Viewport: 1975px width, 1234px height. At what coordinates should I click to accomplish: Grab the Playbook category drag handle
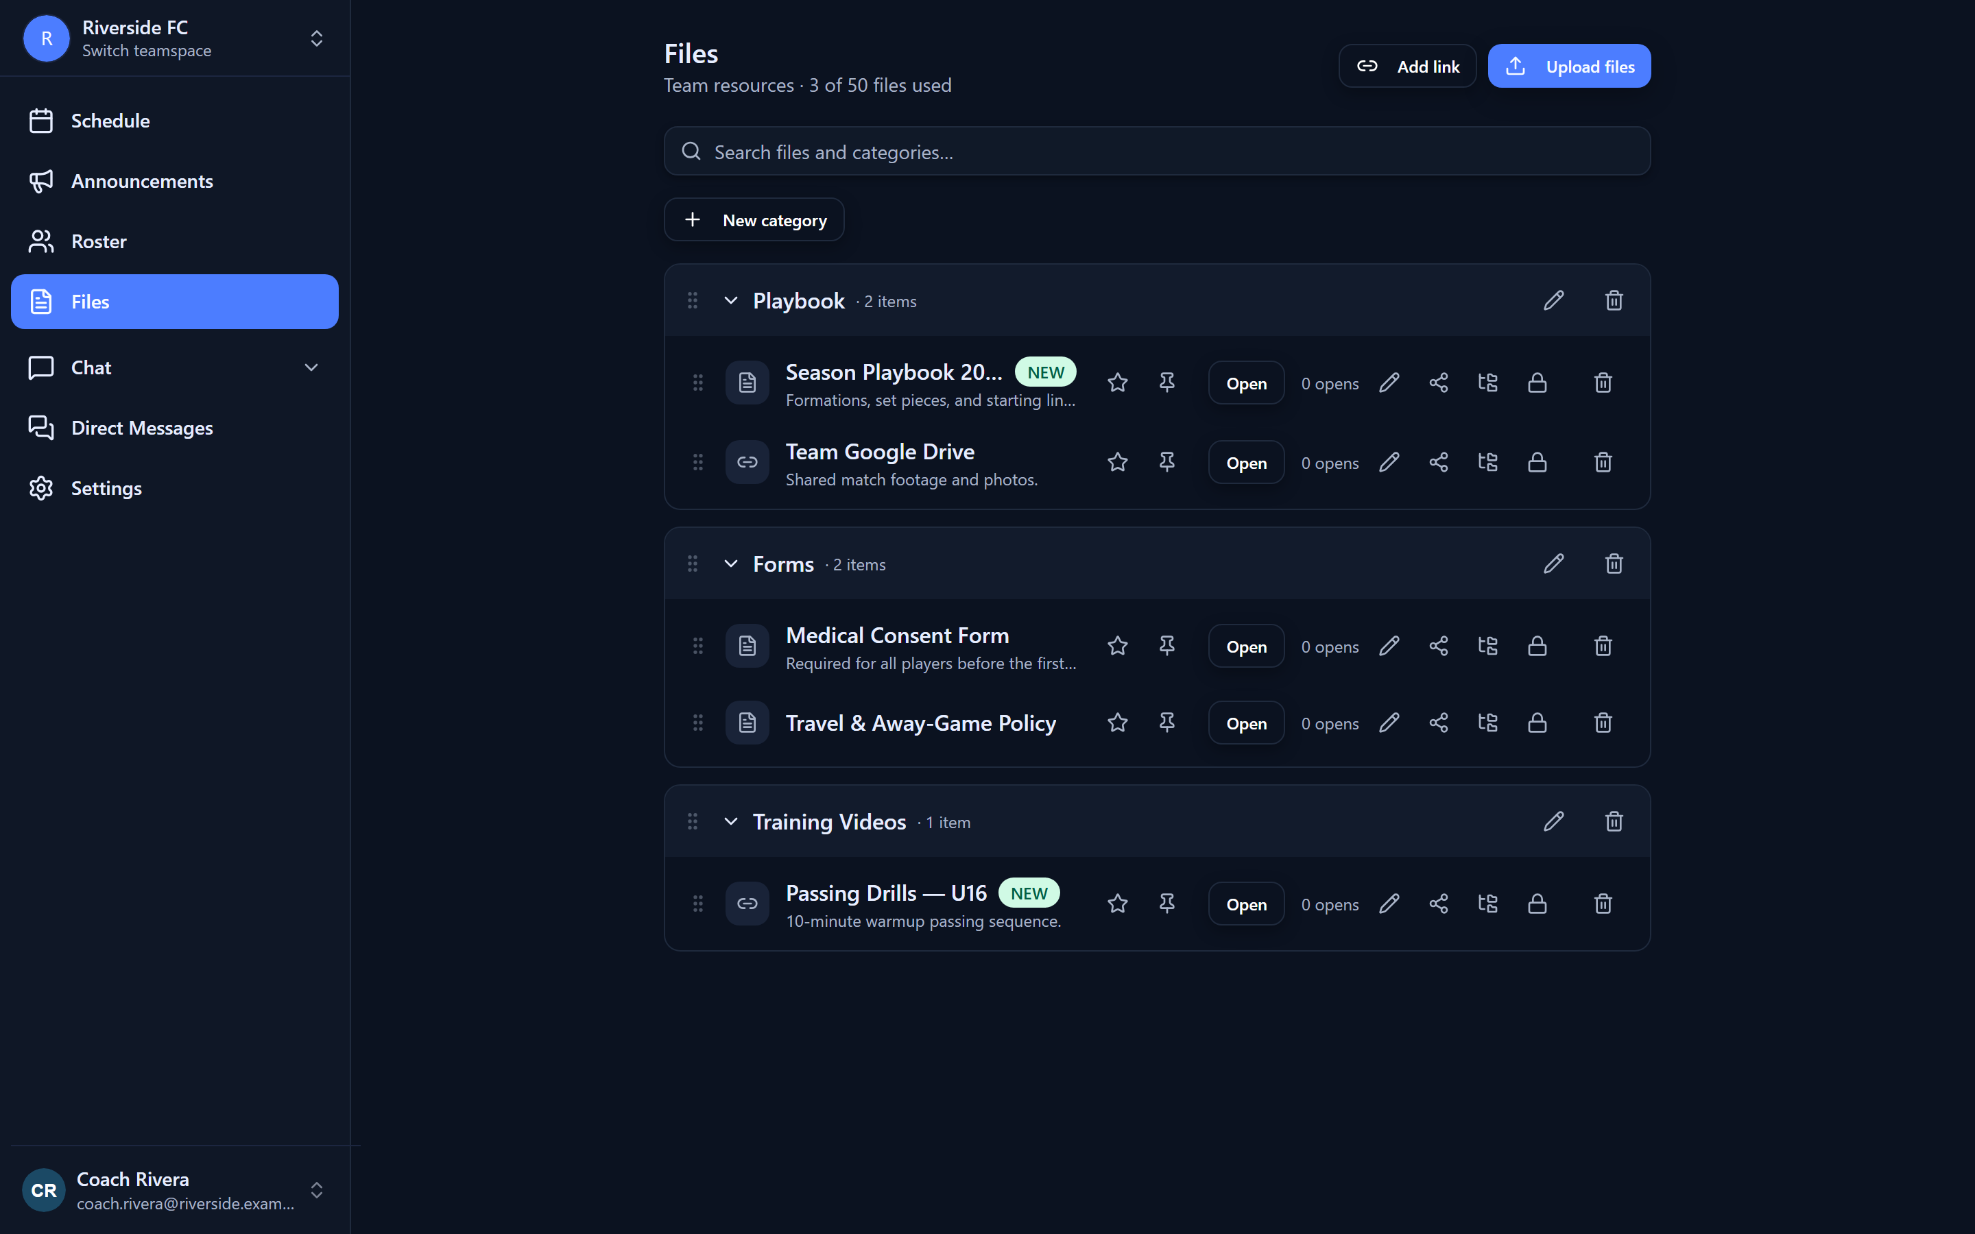692,300
